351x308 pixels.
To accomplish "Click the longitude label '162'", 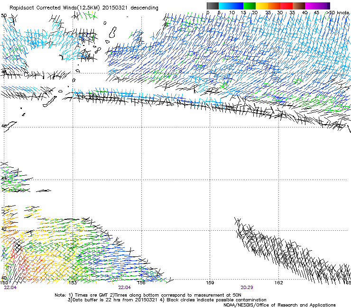I will click(279, 283).
